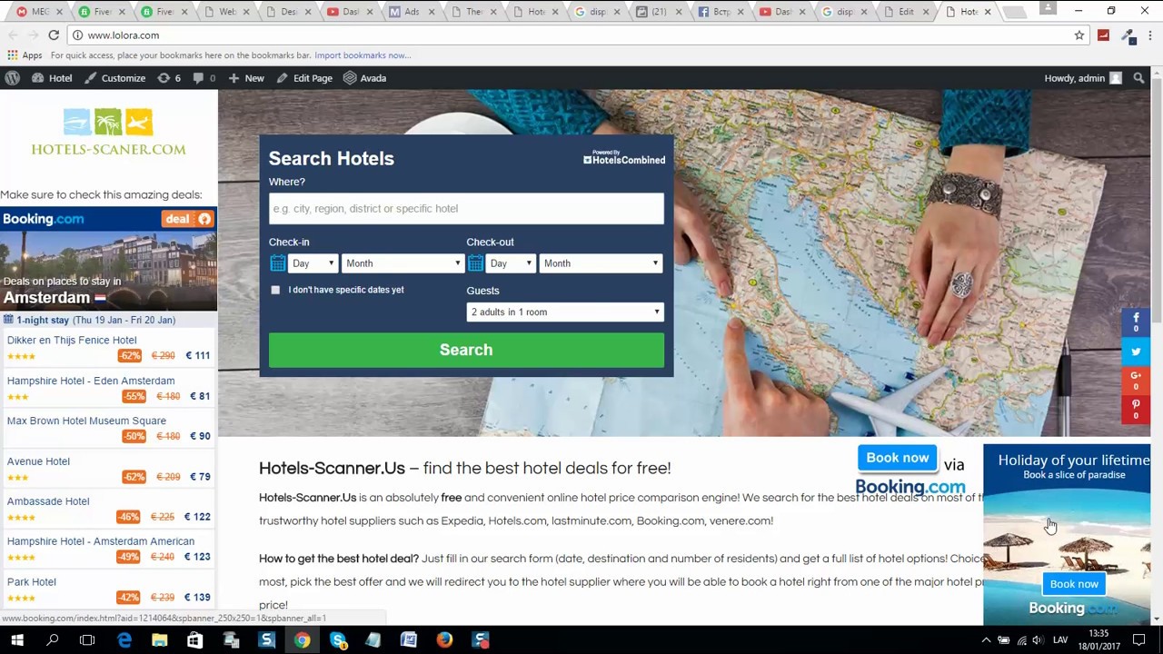
Task: Launch Microsoft Edge from taskbar
Action: (124, 640)
